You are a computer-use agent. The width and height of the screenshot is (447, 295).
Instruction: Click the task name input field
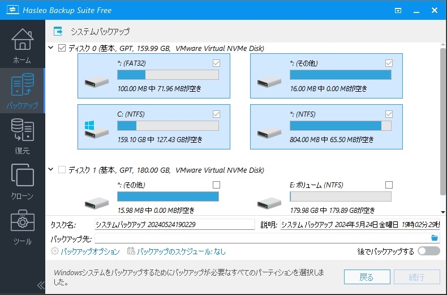point(174,225)
